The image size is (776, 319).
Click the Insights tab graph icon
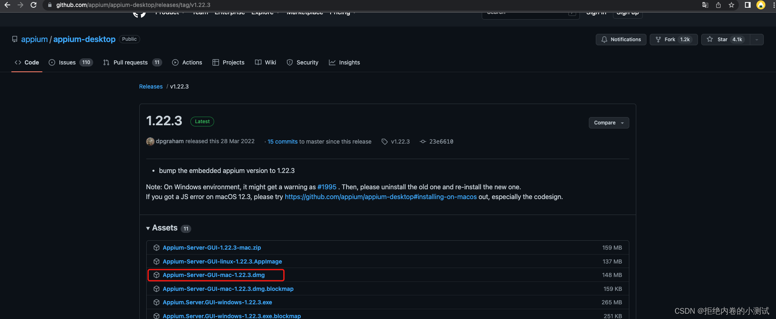[x=332, y=62]
